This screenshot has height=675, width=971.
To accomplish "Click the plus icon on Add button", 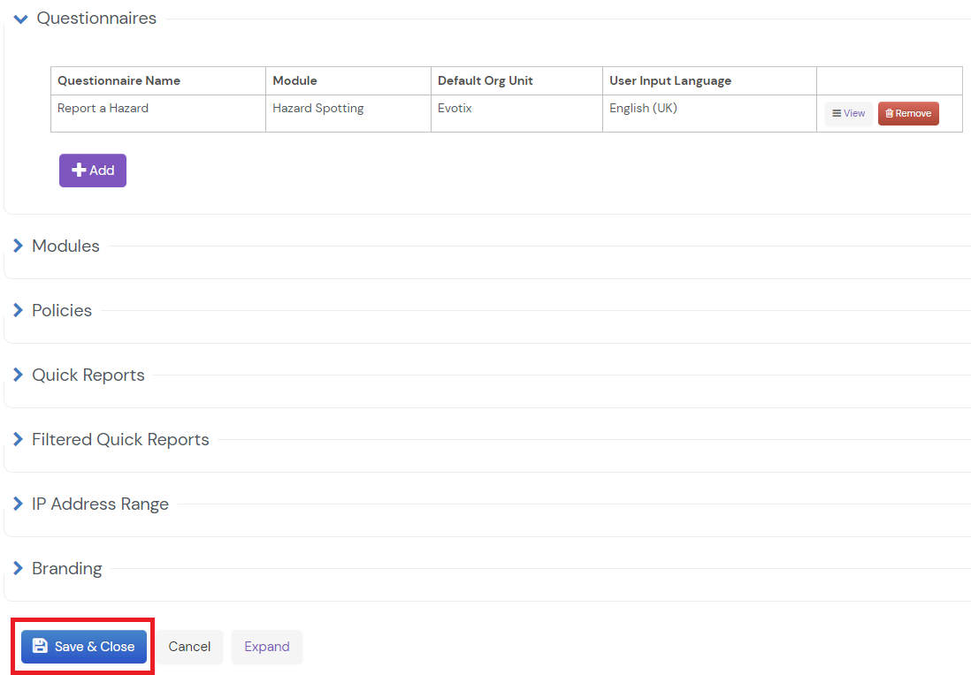I will click(78, 171).
